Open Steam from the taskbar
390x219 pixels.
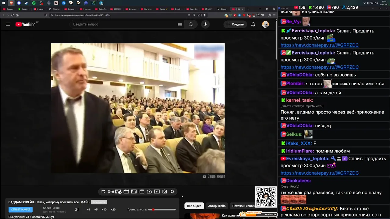pos(26,3)
